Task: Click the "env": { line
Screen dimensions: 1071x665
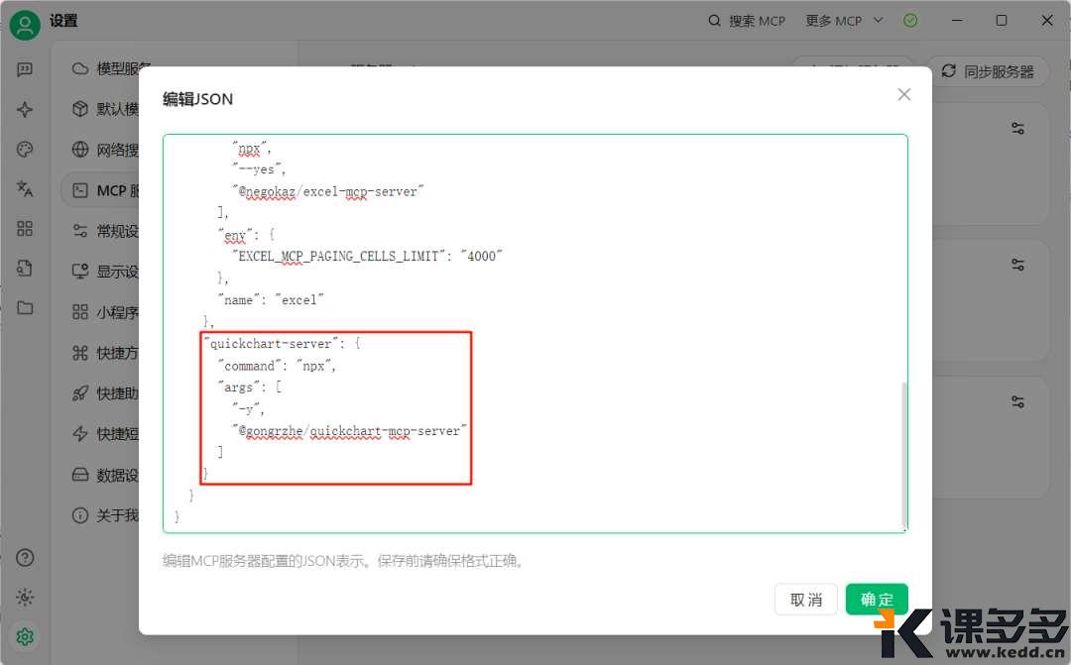Action: 246,235
